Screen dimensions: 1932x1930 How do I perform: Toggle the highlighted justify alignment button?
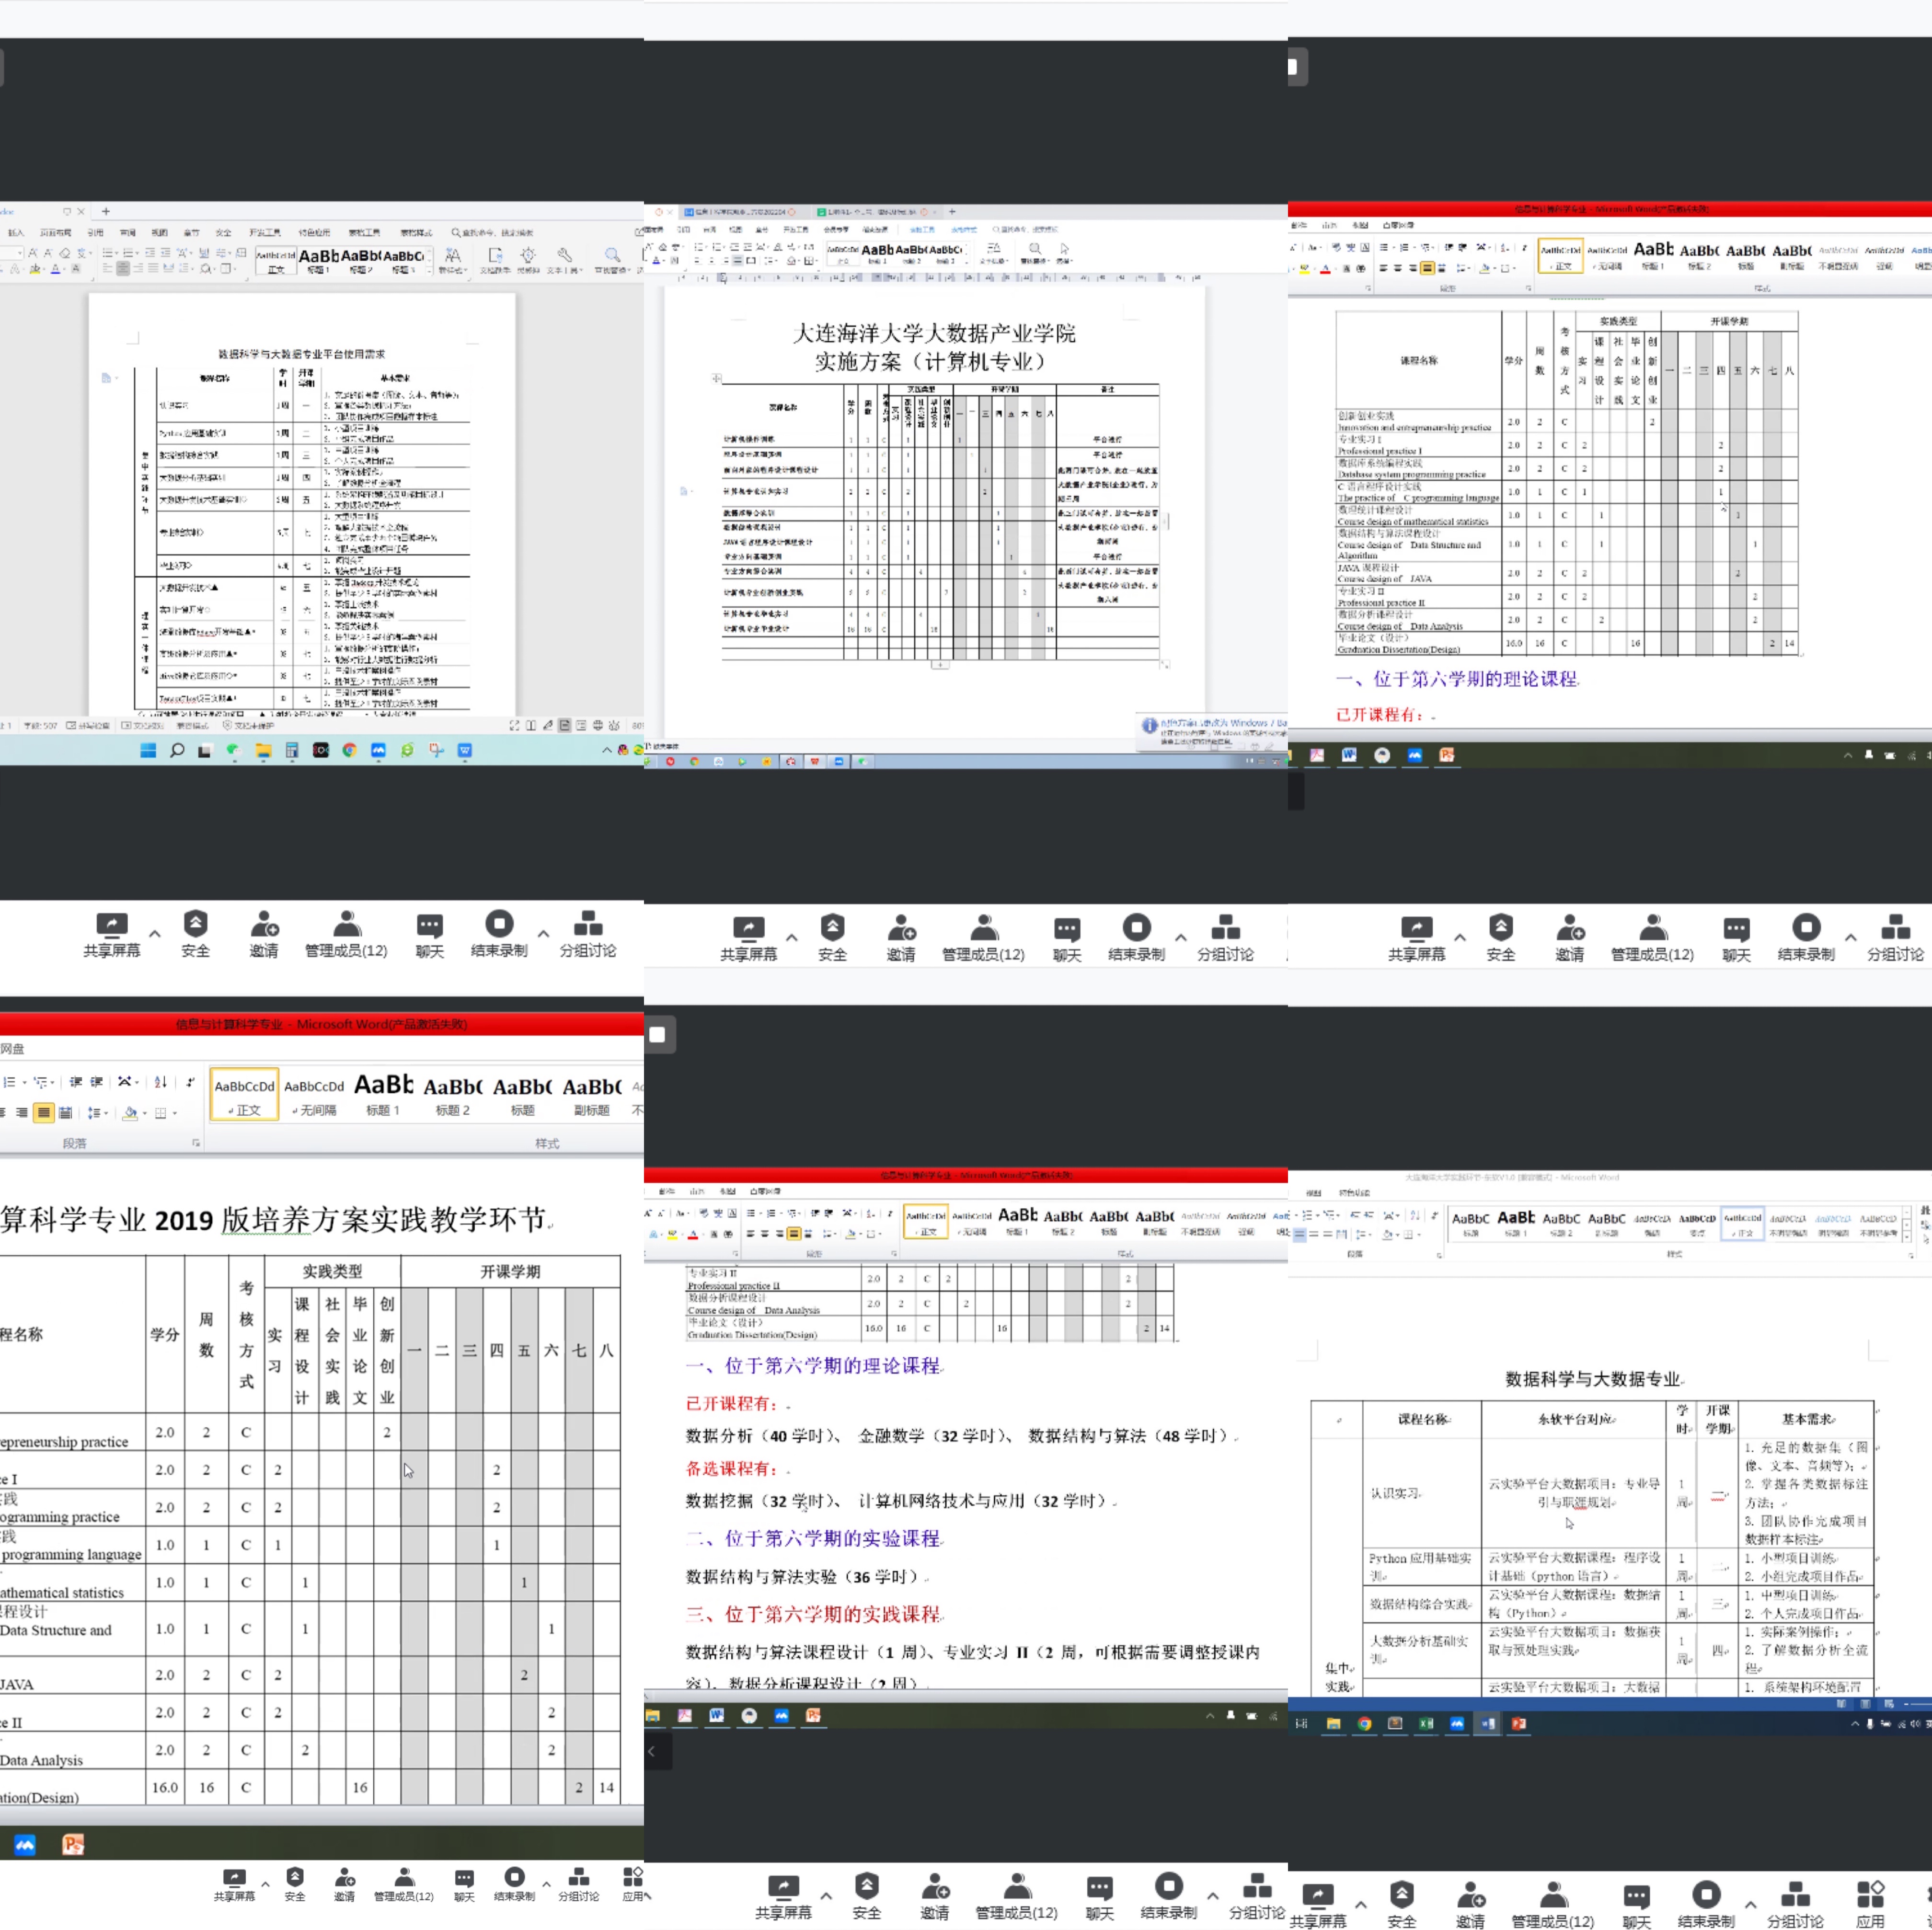[43, 1112]
